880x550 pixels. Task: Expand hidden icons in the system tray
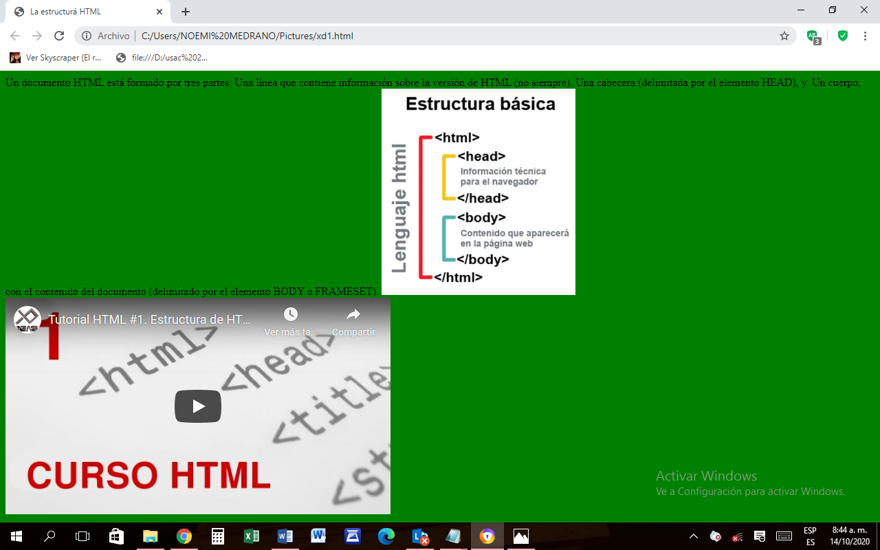pos(694,536)
